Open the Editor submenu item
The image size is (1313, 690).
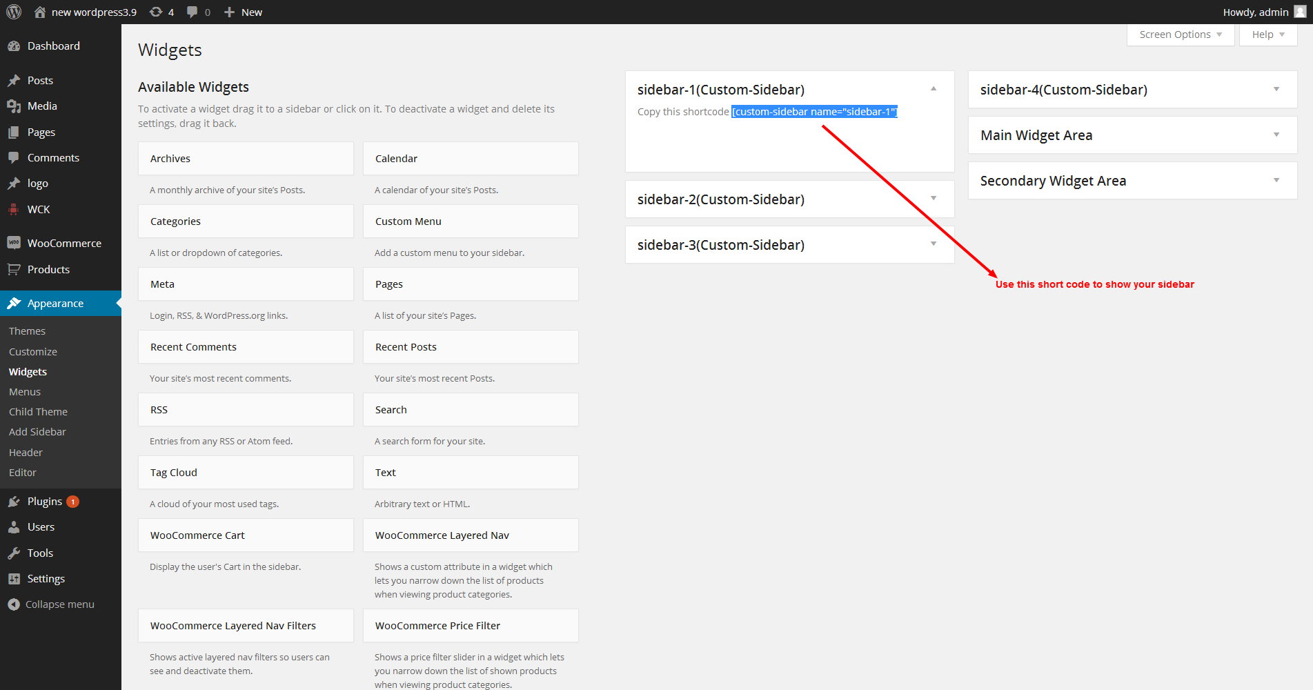coord(23,473)
